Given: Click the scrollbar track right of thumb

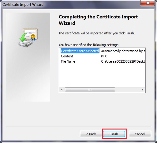Looking at the screenshot, I should (x=128, y=90).
